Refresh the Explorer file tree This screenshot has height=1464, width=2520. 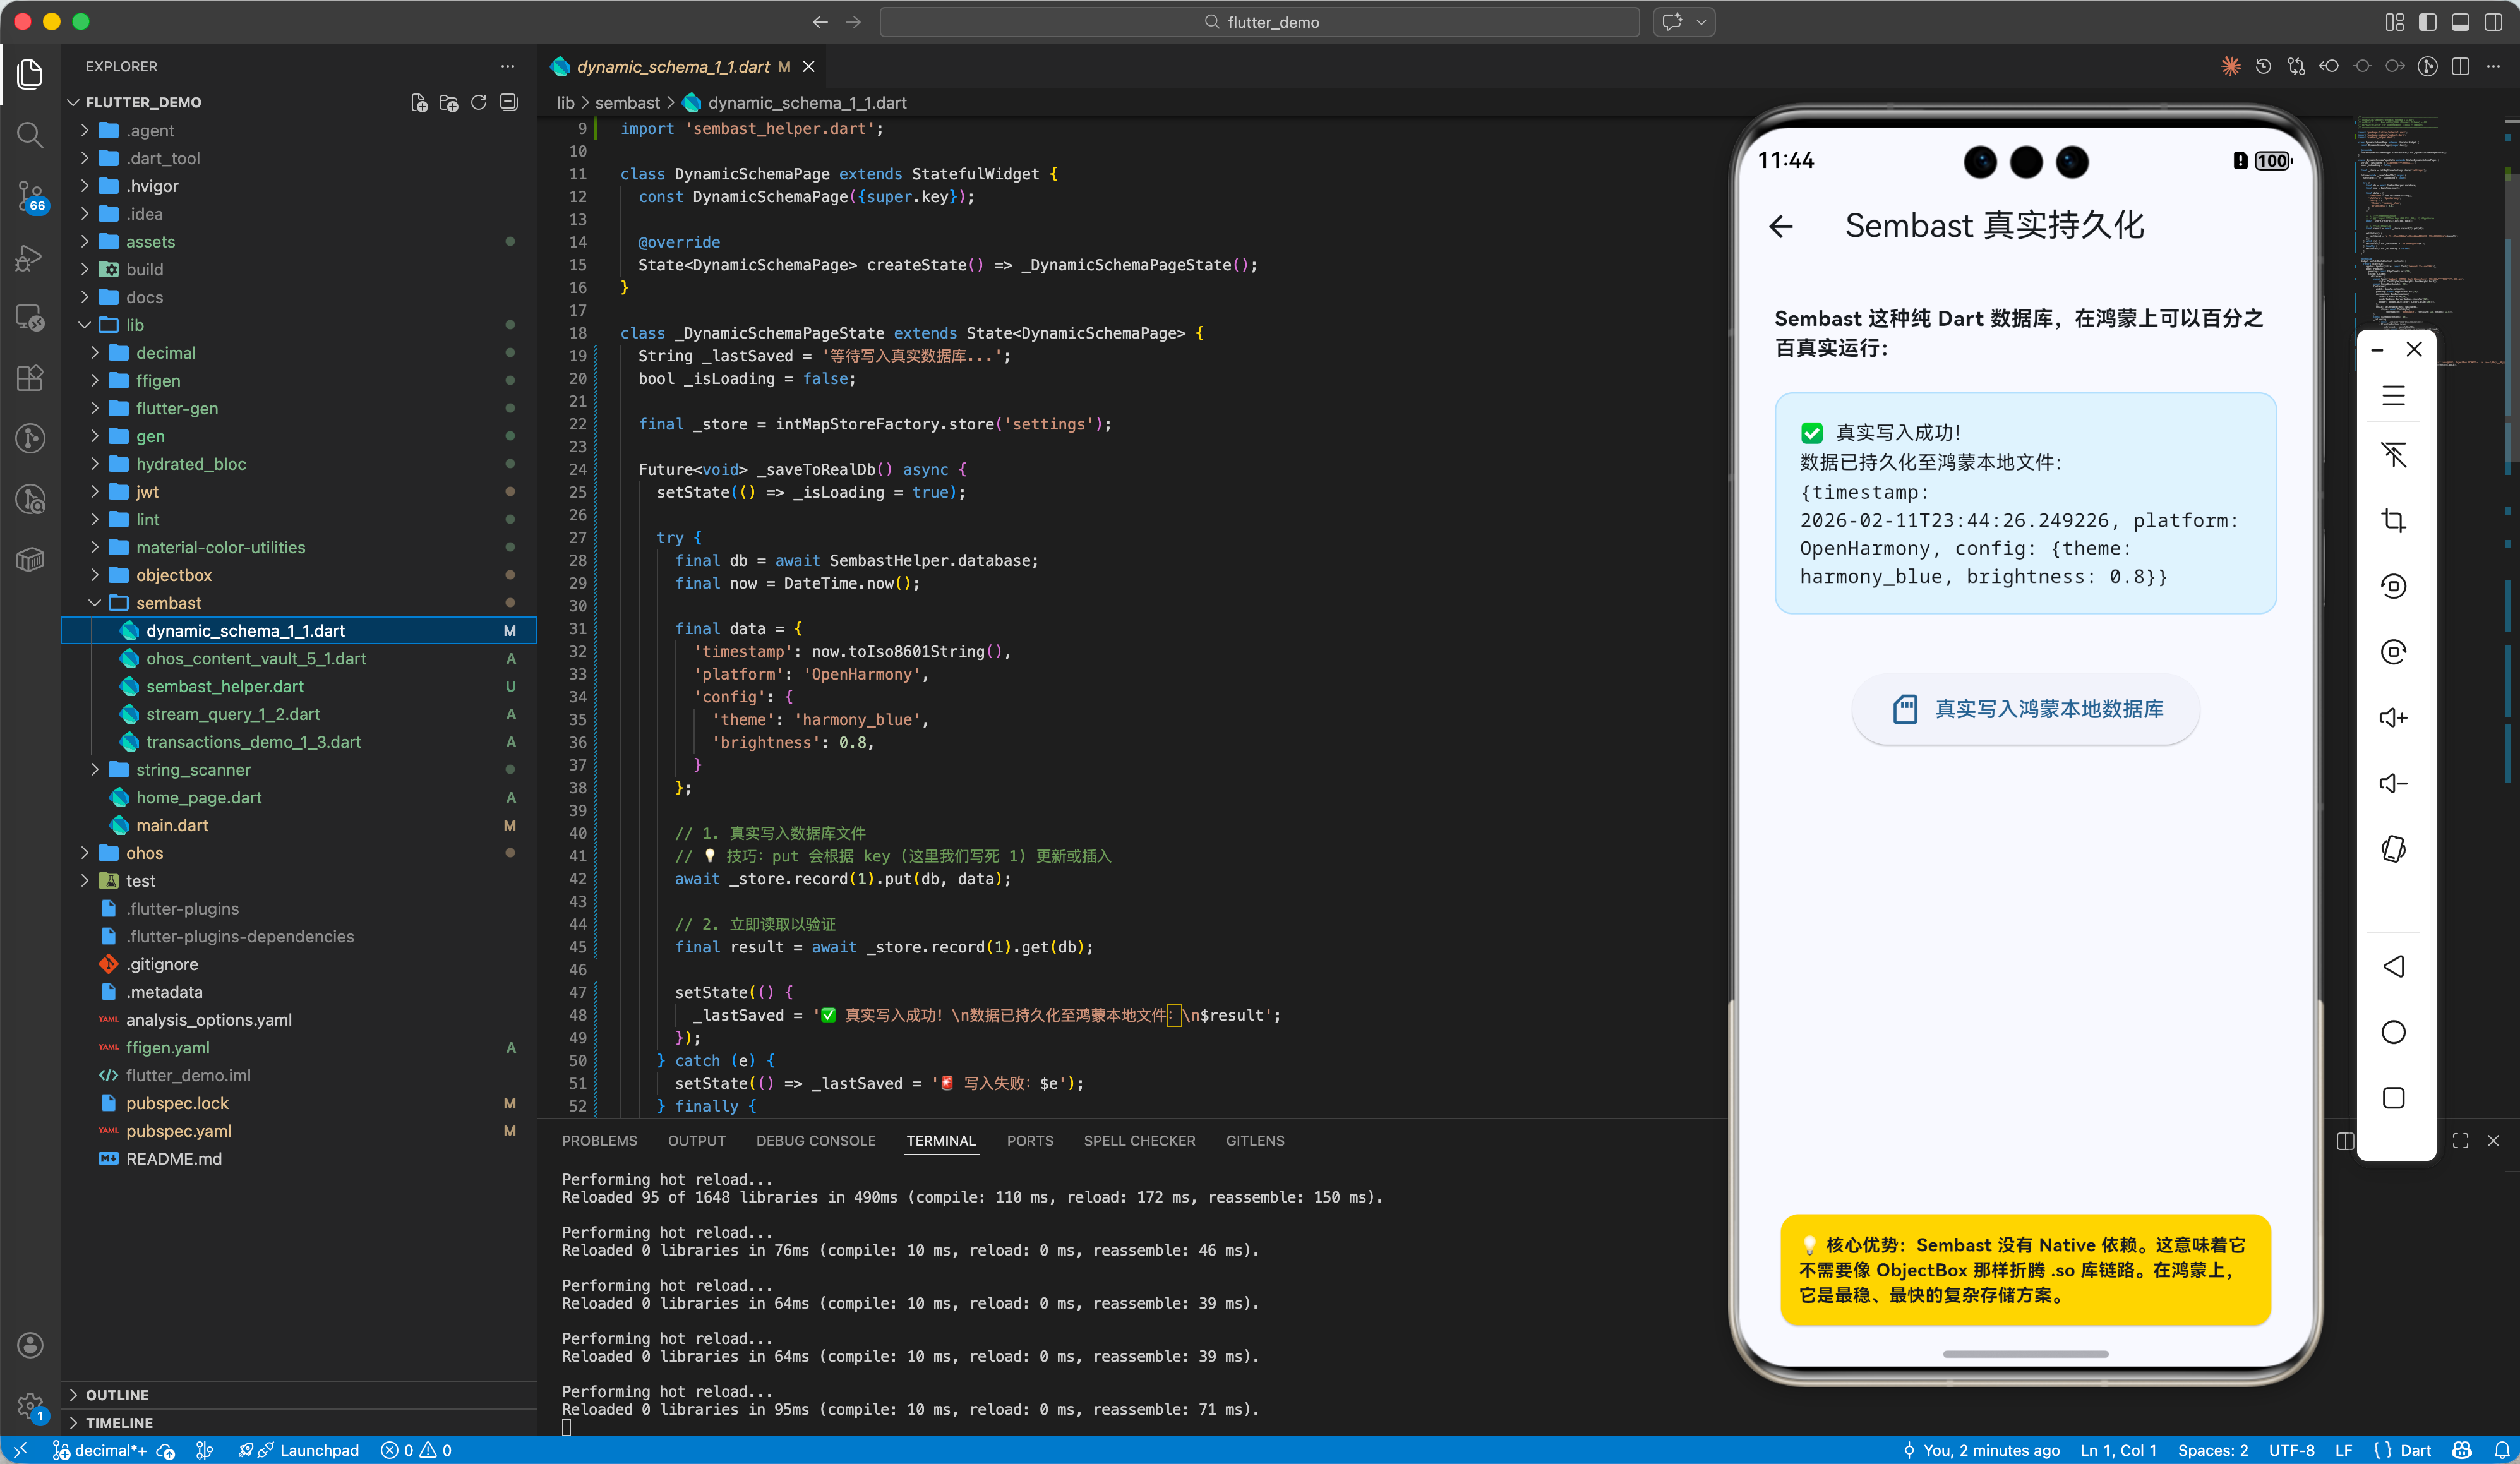(x=479, y=102)
